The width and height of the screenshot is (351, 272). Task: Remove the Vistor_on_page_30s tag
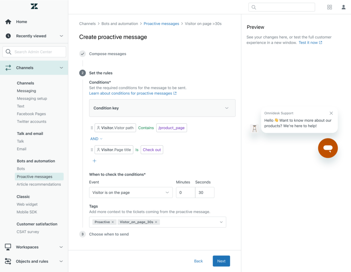tap(156, 222)
